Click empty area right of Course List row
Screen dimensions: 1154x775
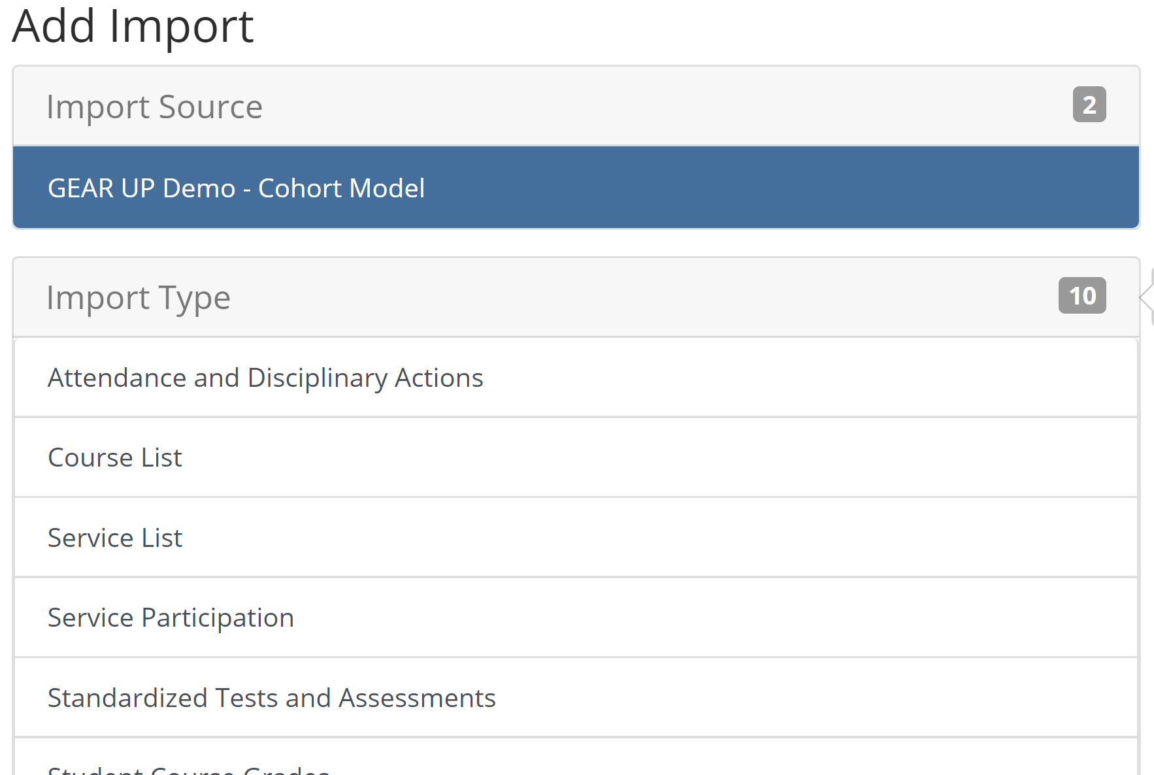pos(653,457)
